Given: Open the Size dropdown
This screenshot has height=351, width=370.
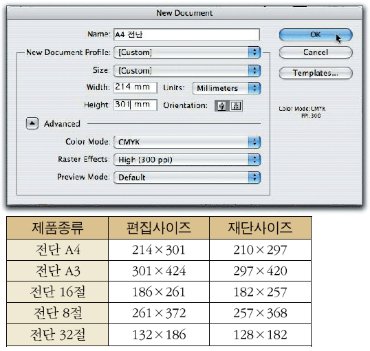Looking at the screenshot, I should 187,71.
